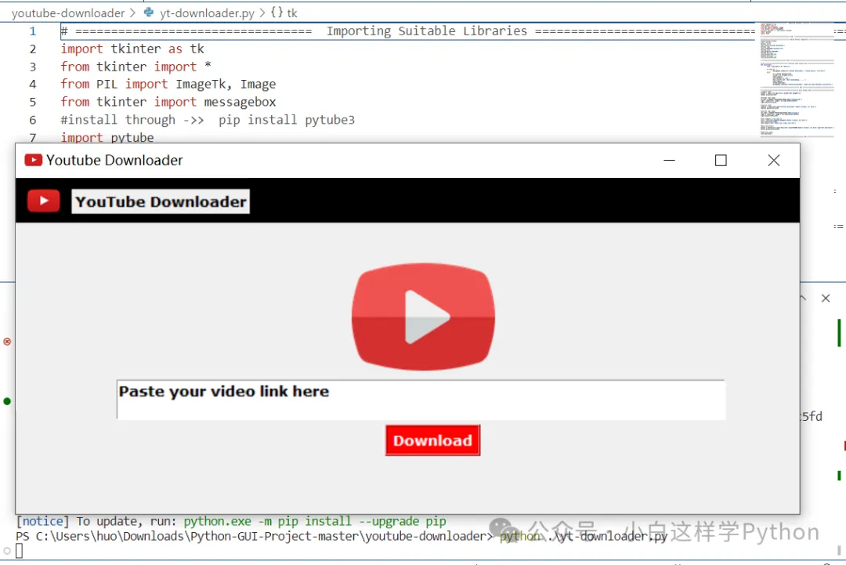Click the green dot marker in terminal gutter

tap(7, 401)
